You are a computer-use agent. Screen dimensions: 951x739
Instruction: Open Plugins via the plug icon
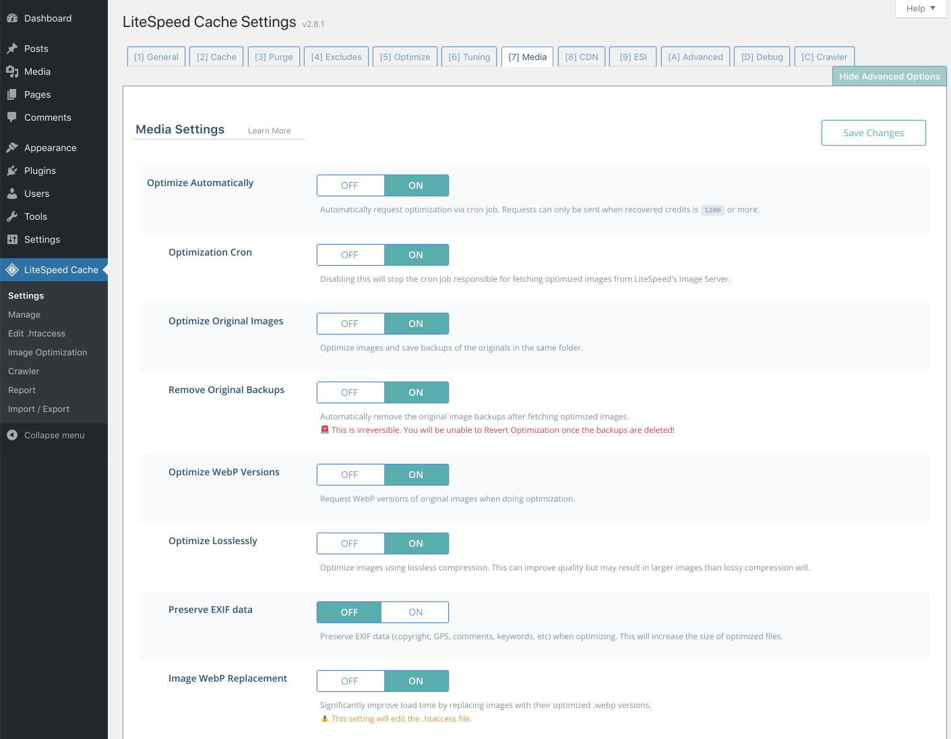(11, 170)
